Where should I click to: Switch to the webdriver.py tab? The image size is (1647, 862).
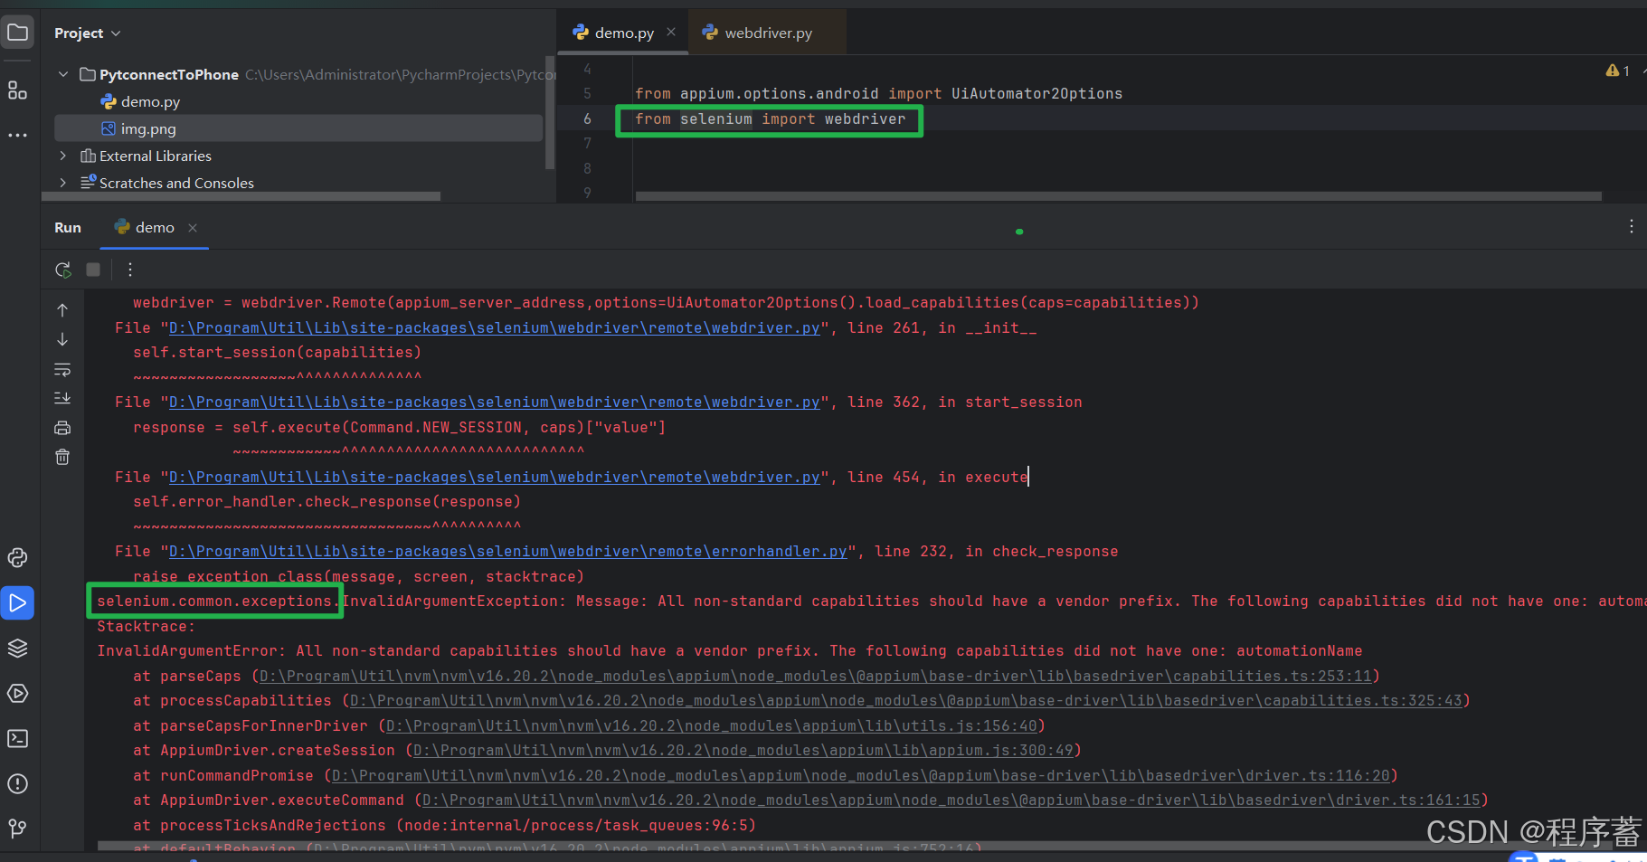pyautogui.click(x=767, y=32)
